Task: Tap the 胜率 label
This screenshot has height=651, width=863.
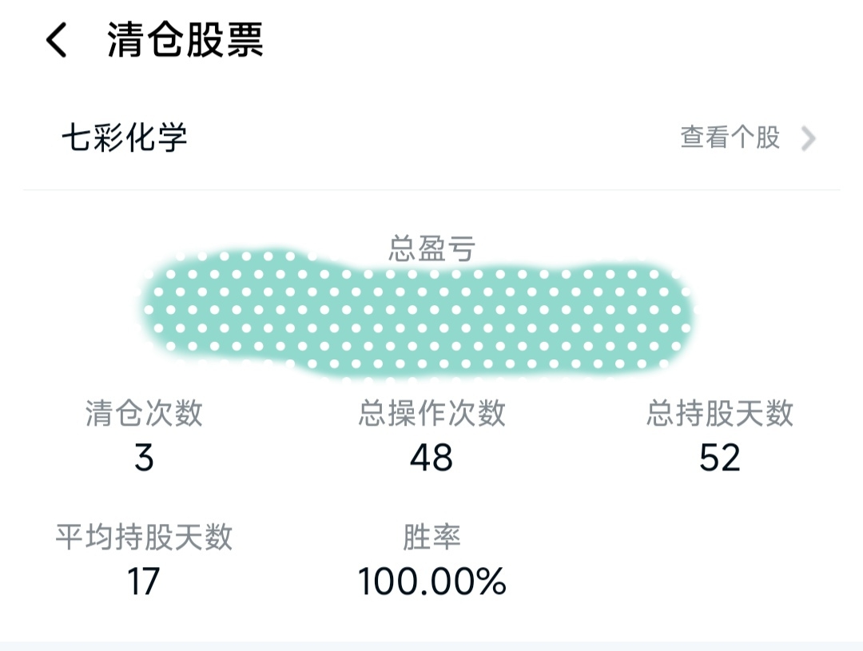Action: (x=431, y=537)
